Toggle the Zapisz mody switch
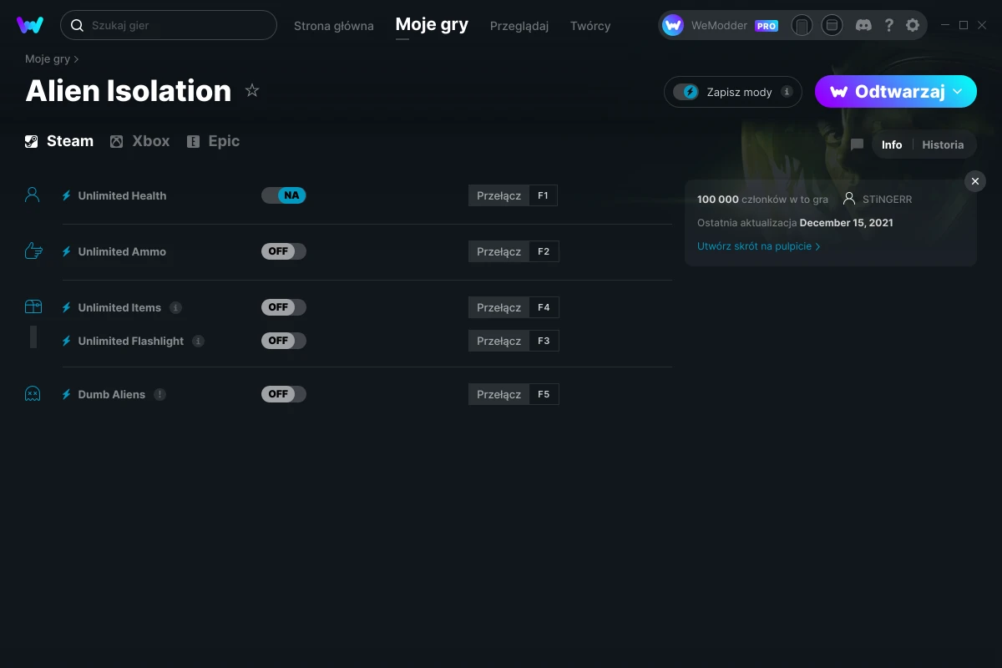 (686, 92)
